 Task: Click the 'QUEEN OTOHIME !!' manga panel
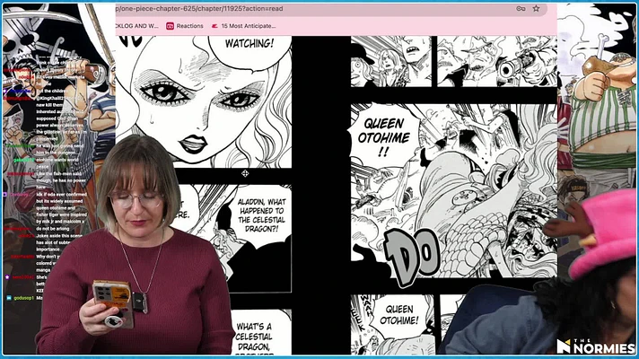(453, 190)
